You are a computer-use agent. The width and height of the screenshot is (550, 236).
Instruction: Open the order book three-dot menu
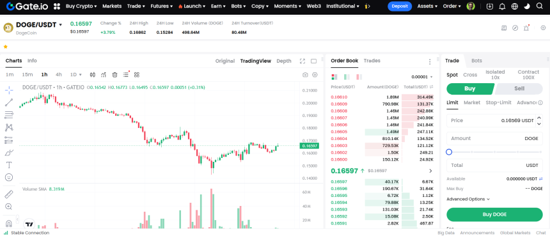click(430, 61)
